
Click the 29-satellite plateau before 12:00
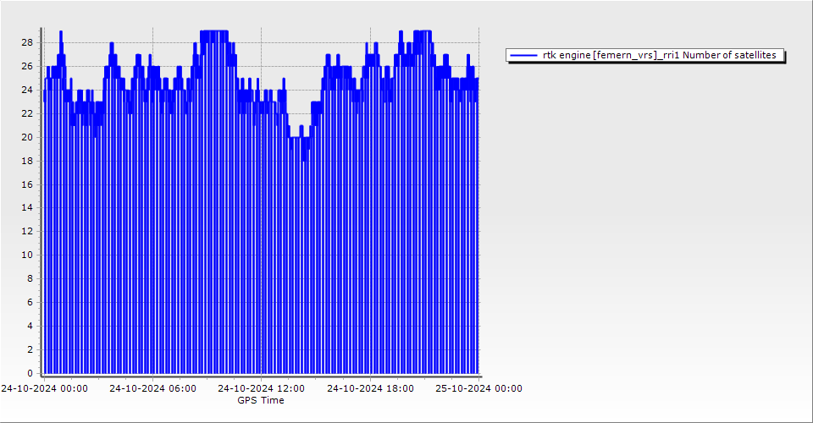pos(214,32)
